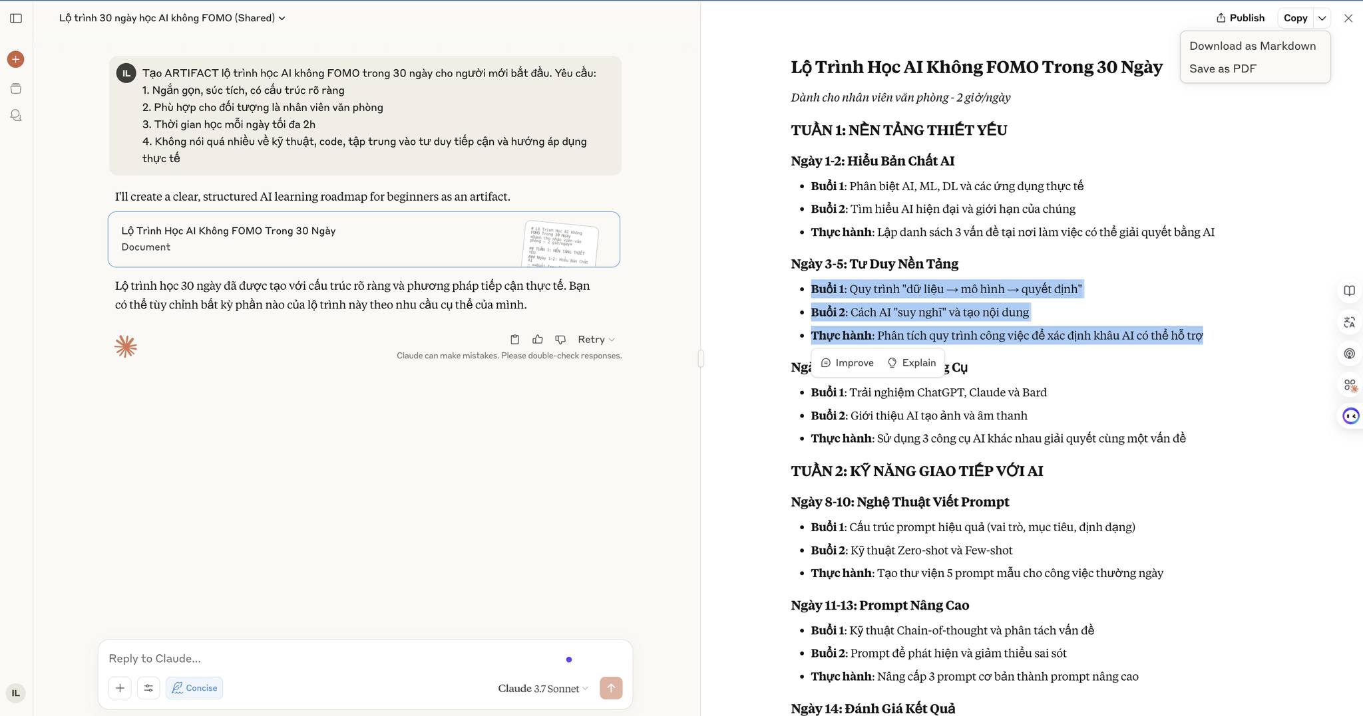
Task: Open the projects icon in sidebar
Action: 16,88
